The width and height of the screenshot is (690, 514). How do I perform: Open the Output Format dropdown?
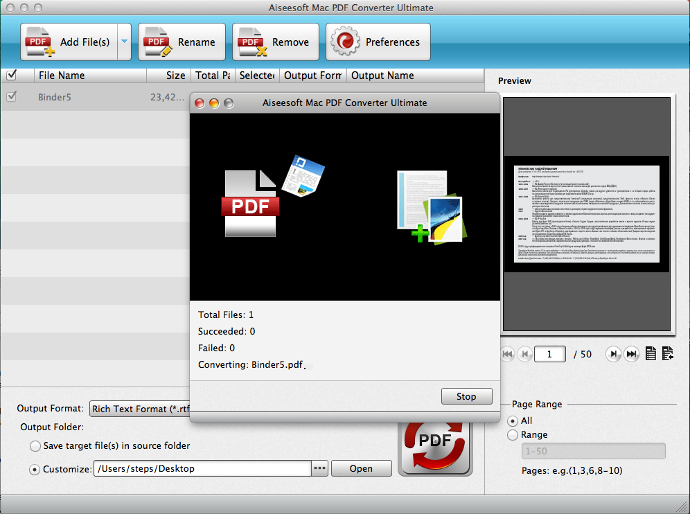(x=139, y=409)
